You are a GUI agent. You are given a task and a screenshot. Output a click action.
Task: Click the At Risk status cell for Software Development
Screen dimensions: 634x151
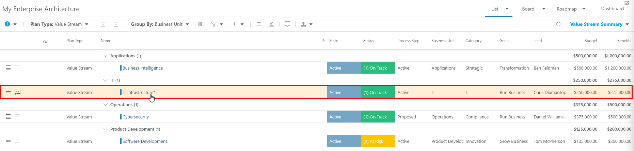378,141
